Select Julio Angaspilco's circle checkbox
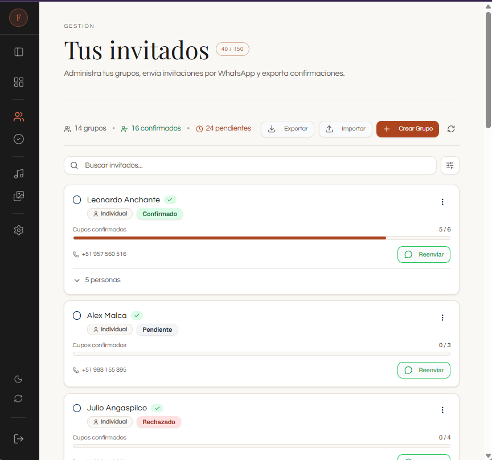Viewport: 492px width, 460px height. coord(77,408)
